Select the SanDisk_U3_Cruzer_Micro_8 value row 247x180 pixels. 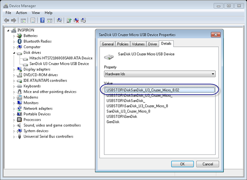coord(160,111)
